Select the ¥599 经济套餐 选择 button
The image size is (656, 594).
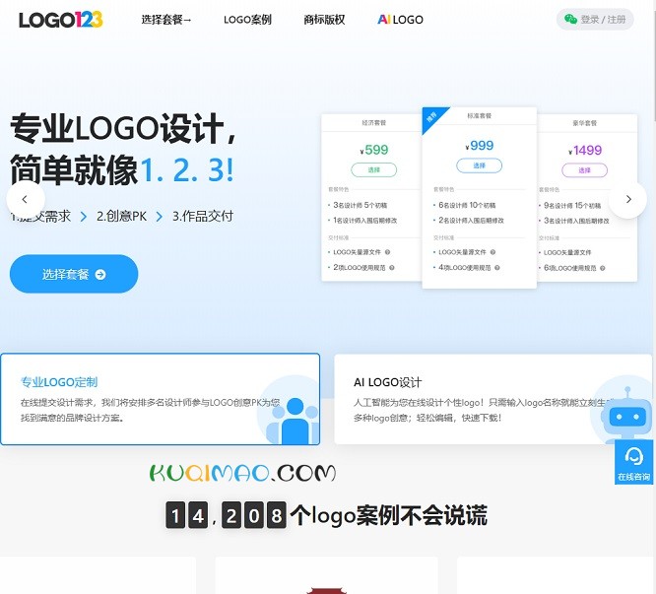[373, 169]
